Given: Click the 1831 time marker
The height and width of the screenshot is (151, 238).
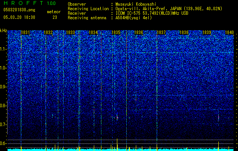Looking at the screenshot, I should (25, 32).
